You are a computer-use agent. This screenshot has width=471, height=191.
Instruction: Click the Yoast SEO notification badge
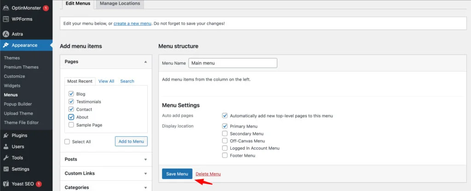tap(39, 184)
